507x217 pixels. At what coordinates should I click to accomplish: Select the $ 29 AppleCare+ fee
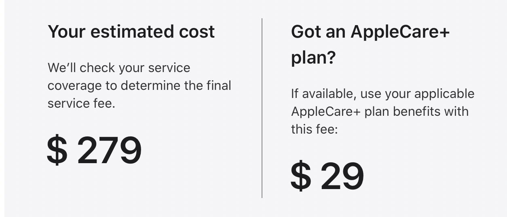pos(327,177)
